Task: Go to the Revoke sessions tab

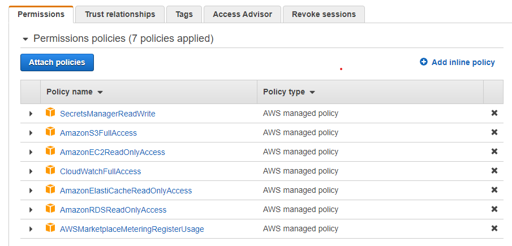Action: 324,14
